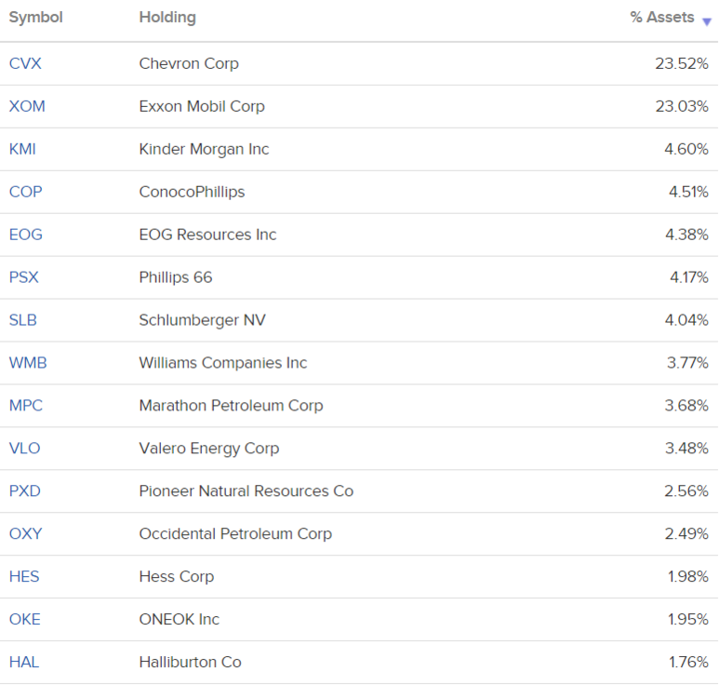Select the Exxon Mobil Corp holding name
719x685 pixels.
pos(202,106)
